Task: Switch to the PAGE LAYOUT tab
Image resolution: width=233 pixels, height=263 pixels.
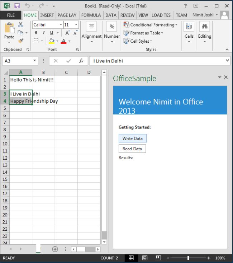Action: coord(67,15)
